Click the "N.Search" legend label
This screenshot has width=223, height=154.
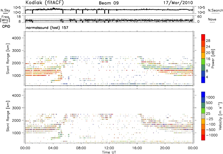point(215,10)
